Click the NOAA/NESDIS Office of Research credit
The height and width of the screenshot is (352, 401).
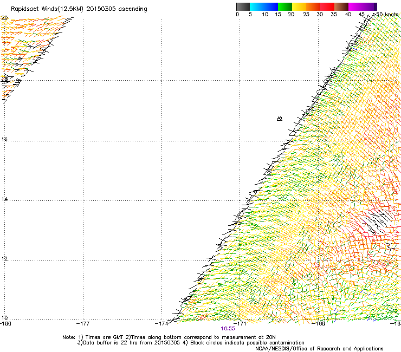(319, 349)
